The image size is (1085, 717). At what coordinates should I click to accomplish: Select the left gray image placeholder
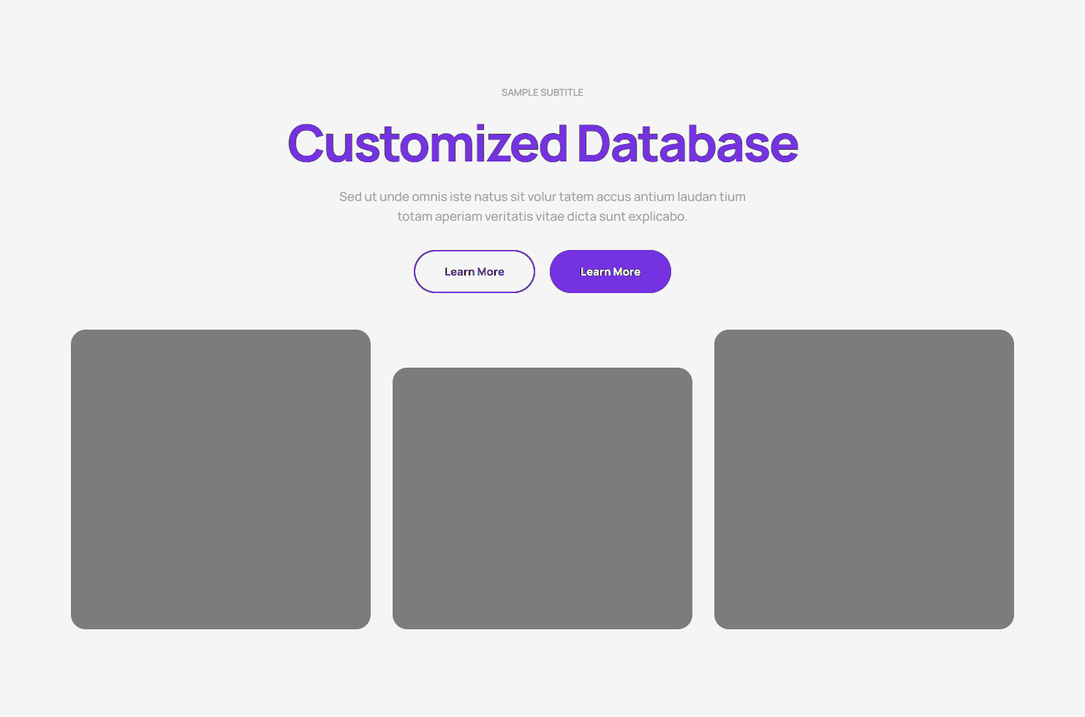tap(220, 479)
